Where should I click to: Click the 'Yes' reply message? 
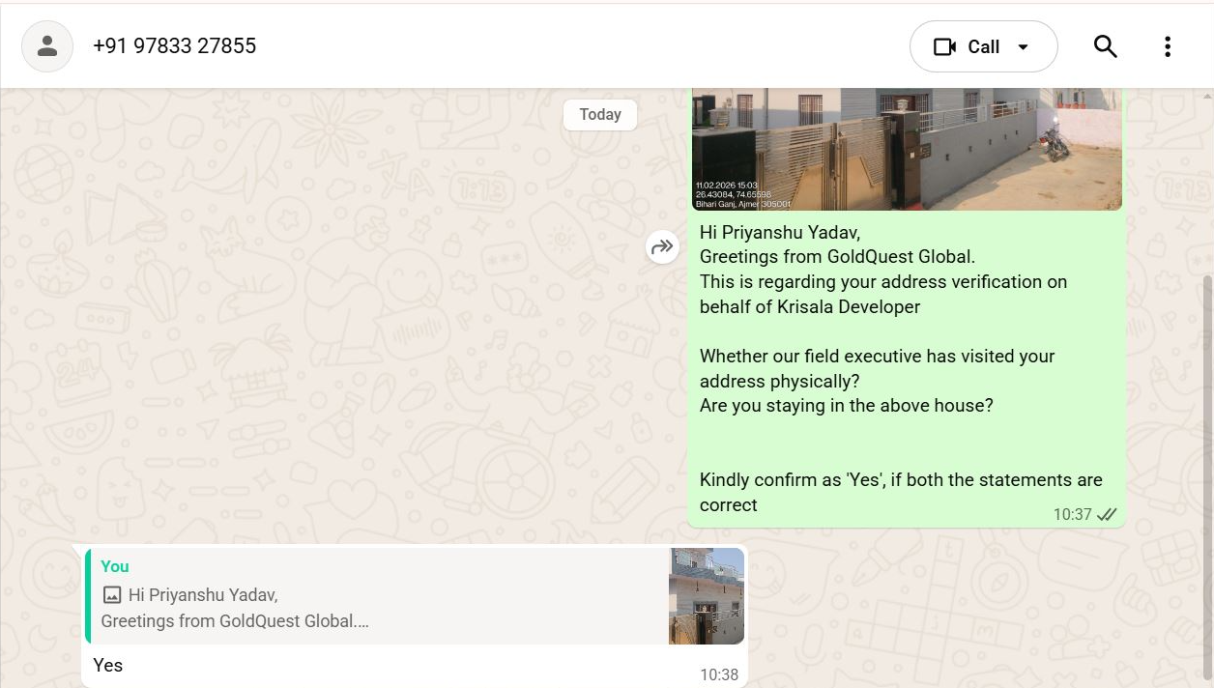pos(108,665)
